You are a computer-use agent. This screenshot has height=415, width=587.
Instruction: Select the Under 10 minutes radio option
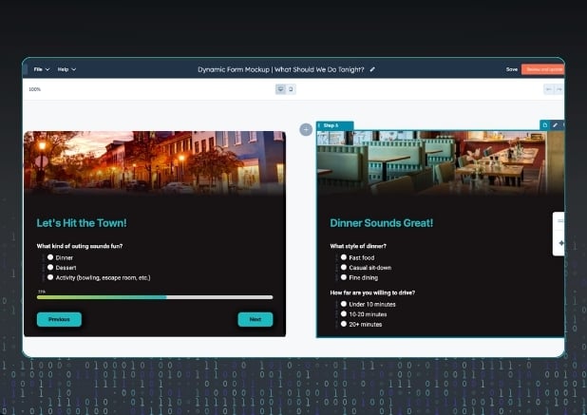coord(344,304)
